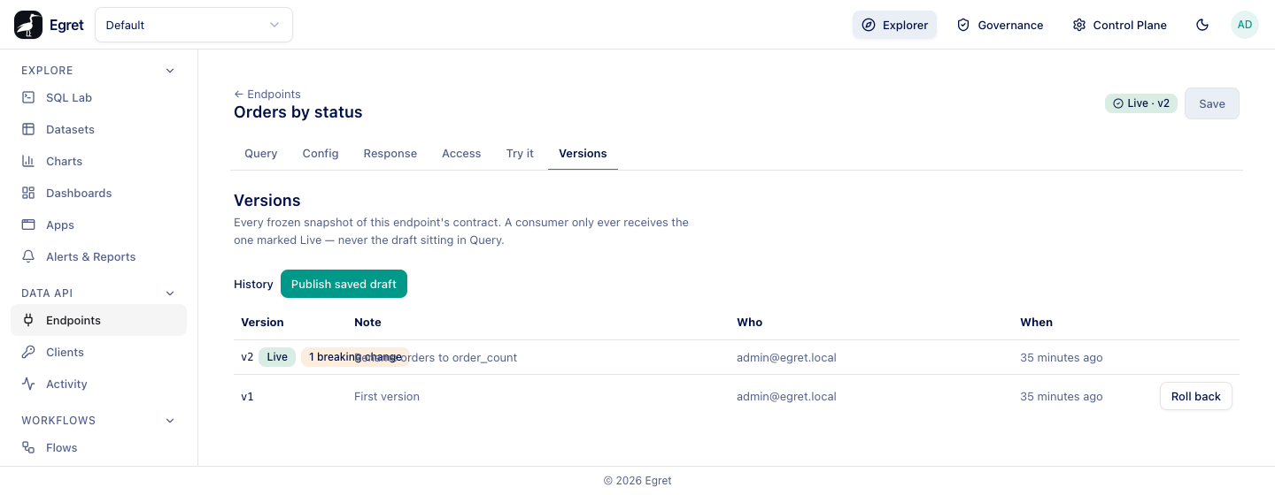Screen dimensions: 1275x495
Task: Open the AD user avatar menu
Action: [1245, 25]
